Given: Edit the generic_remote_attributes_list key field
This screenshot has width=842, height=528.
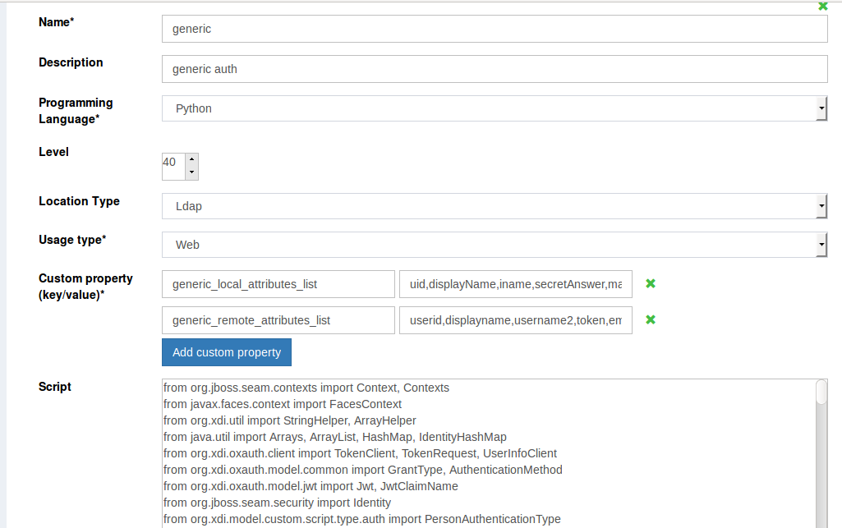Looking at the screenshot, I should [278, 320].
